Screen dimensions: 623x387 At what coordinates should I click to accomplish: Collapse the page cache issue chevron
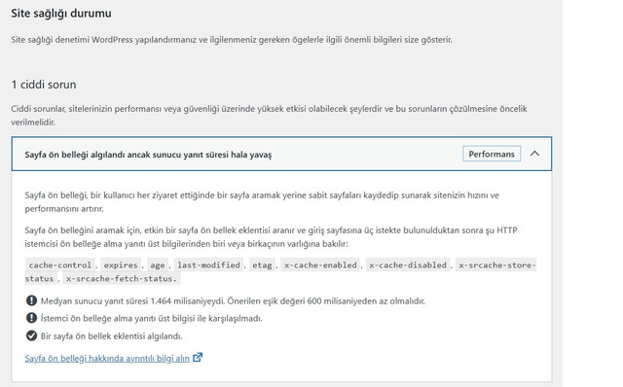coord(534,154)
